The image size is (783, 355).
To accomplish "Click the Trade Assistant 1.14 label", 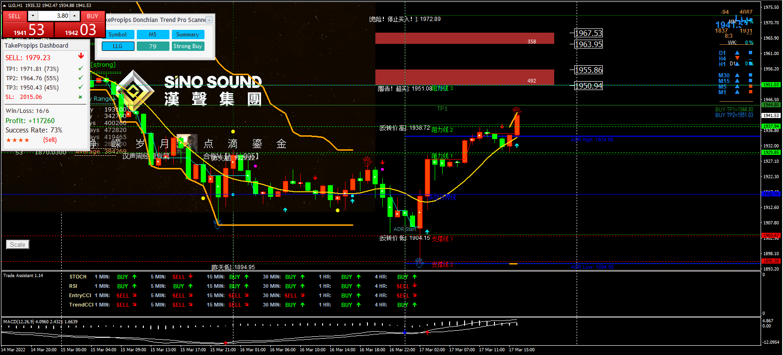I will click(x=23, y=276).
